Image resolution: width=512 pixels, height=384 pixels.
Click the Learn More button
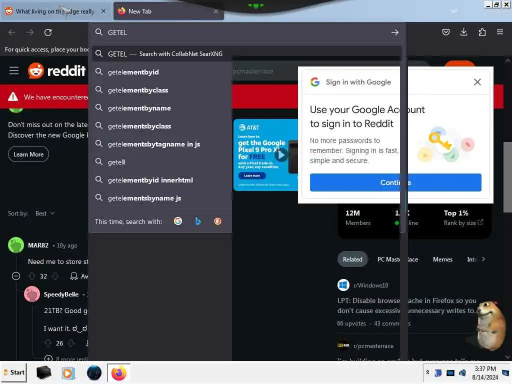(x=28, y=154)
